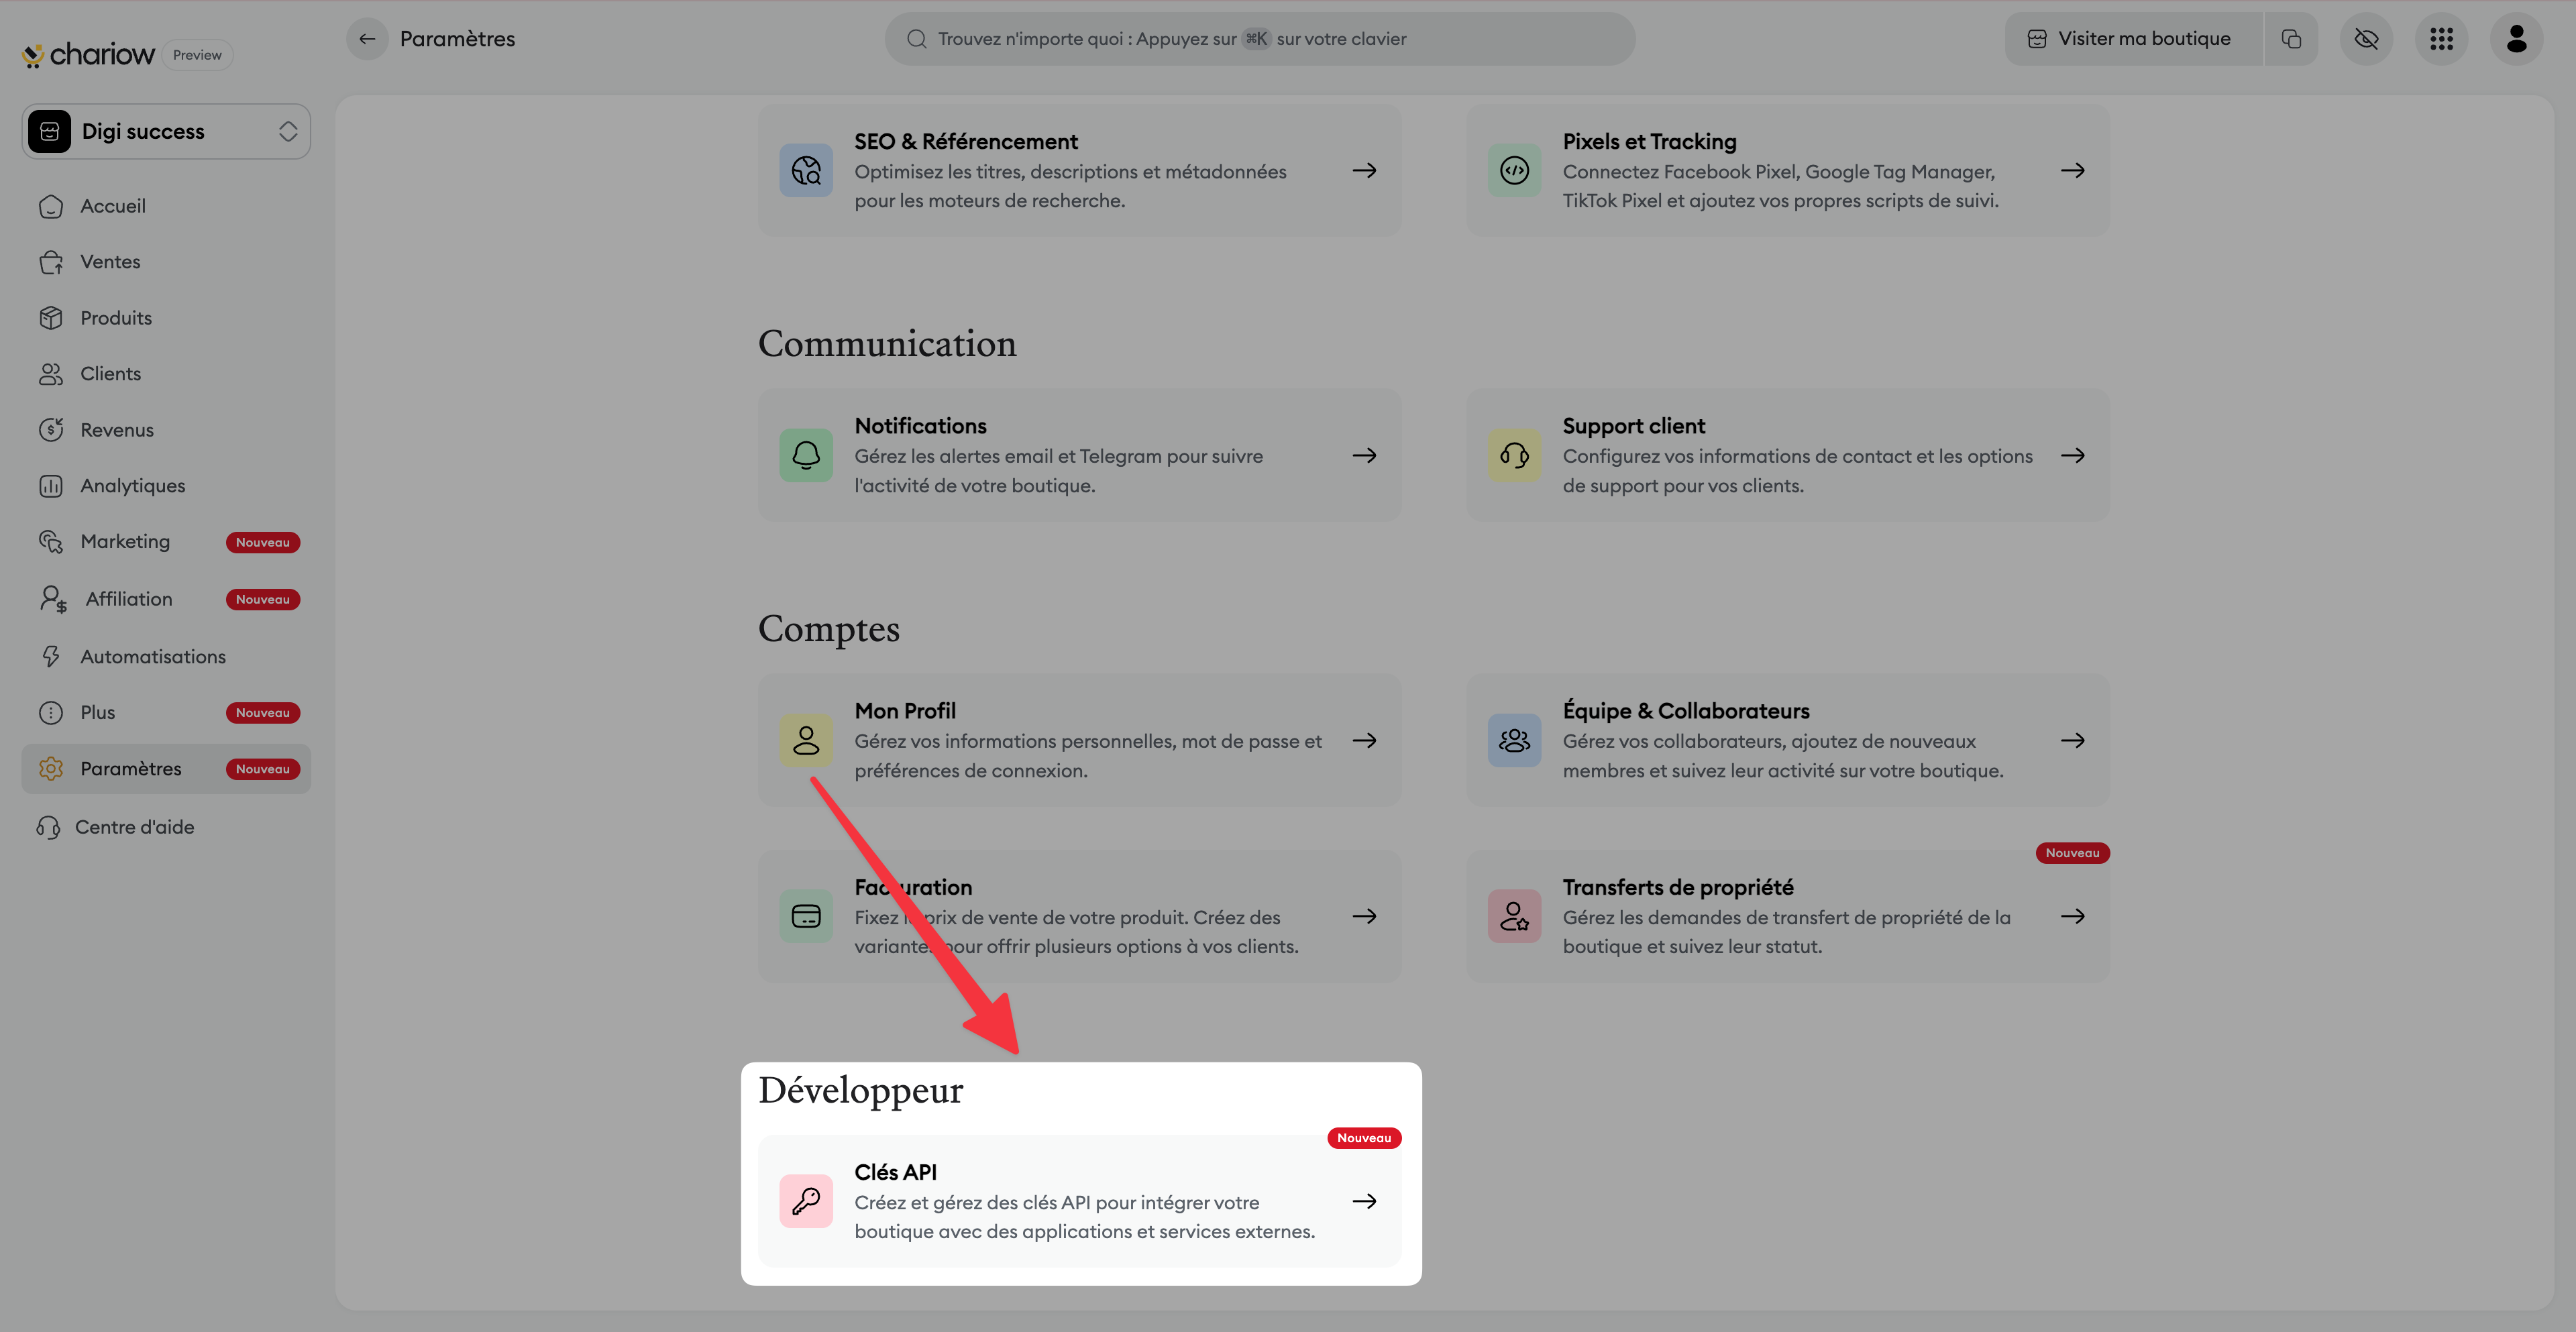Click the Transferts de propriété icon

point(1514,916)
